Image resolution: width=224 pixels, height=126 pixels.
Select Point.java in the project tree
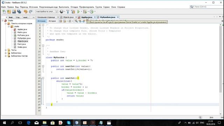click(x=21, y=44)
